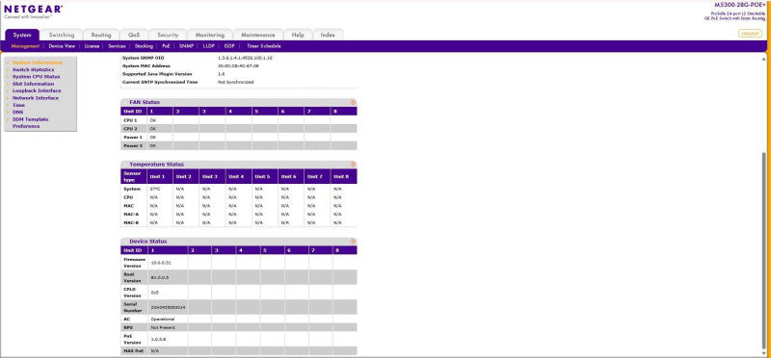Click the 'Operational' AC status value
Image resolution: width=771 pixels, height=358 pixels.
(162, 320)
